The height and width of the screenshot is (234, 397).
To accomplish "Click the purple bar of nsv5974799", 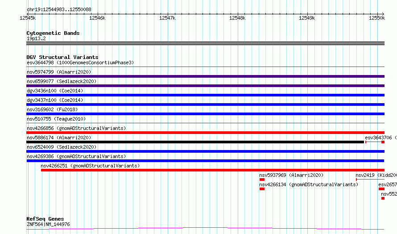I will tap(205, 76).
